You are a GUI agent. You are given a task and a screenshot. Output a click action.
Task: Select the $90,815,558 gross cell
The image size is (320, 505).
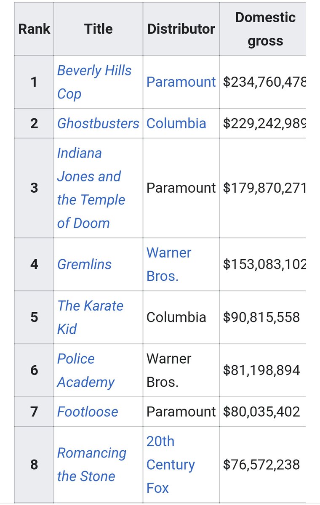click(x=261, y=317)
